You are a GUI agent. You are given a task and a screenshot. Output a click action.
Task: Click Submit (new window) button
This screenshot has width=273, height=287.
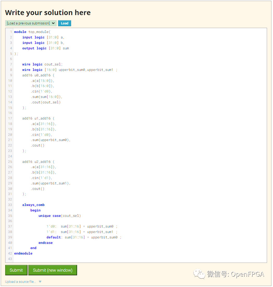(x=53, y=270)
